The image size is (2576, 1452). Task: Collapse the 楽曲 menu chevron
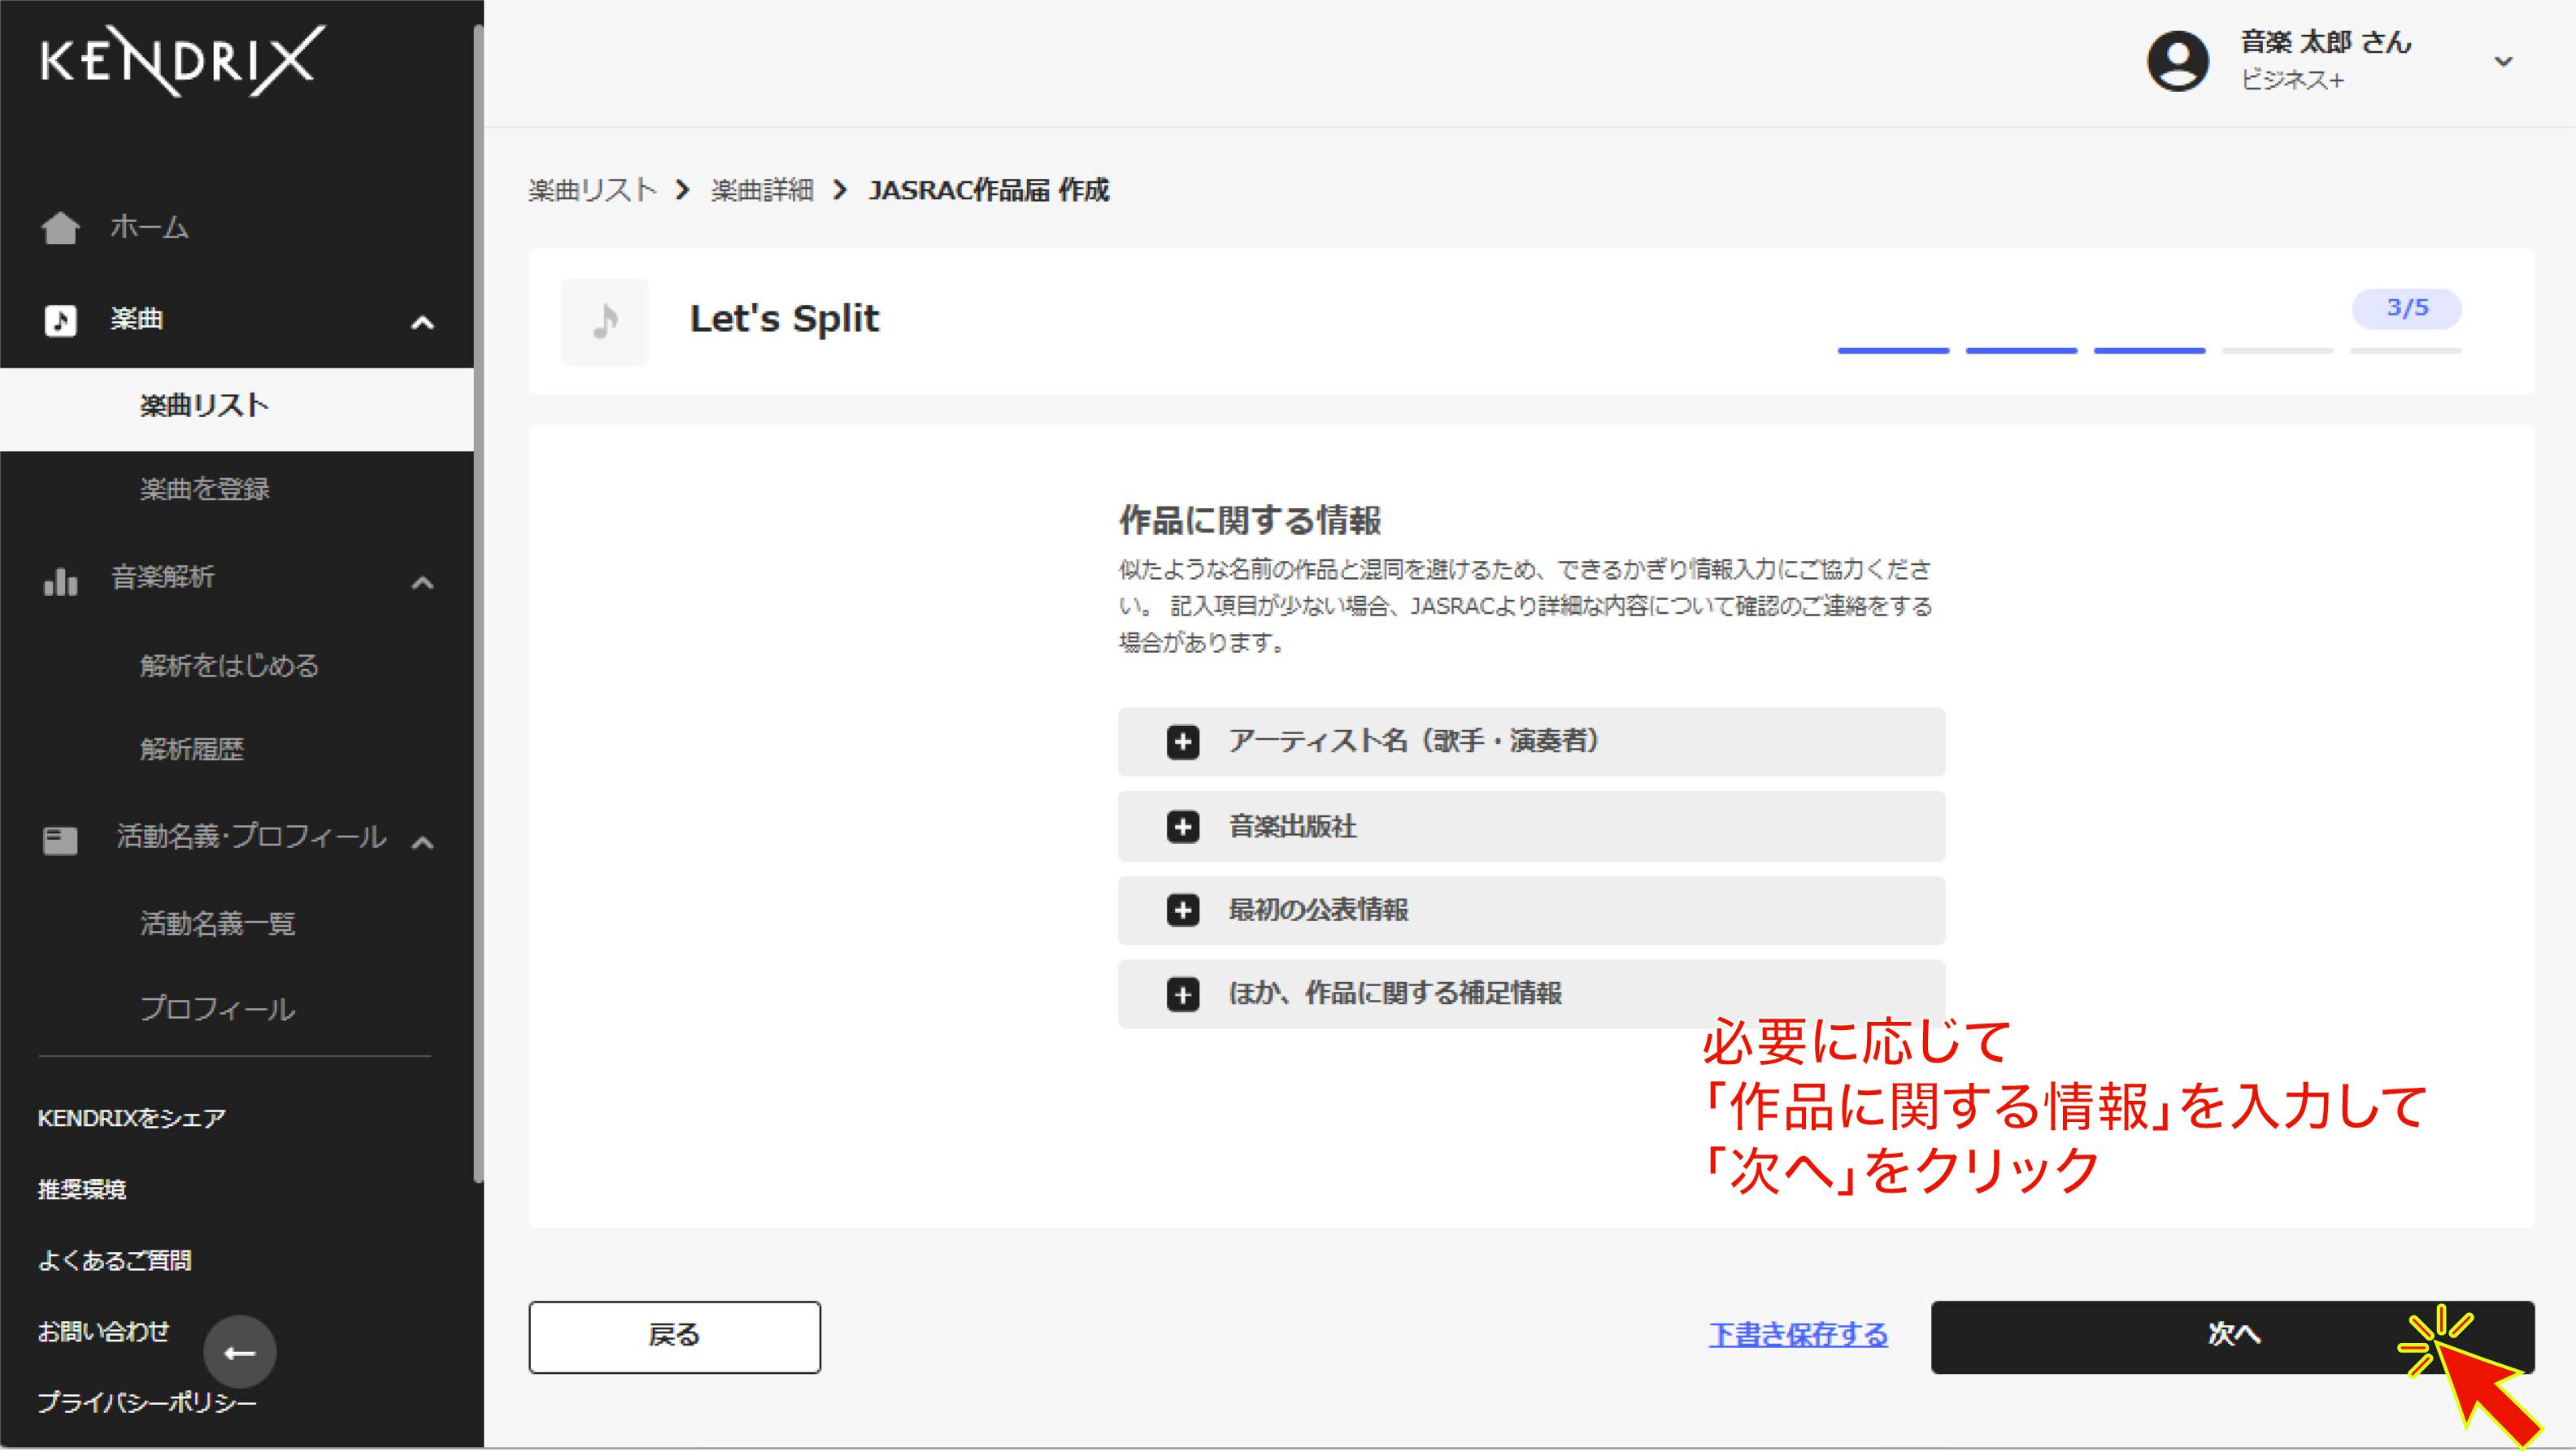pyautogui.click(x=423, y=323)
